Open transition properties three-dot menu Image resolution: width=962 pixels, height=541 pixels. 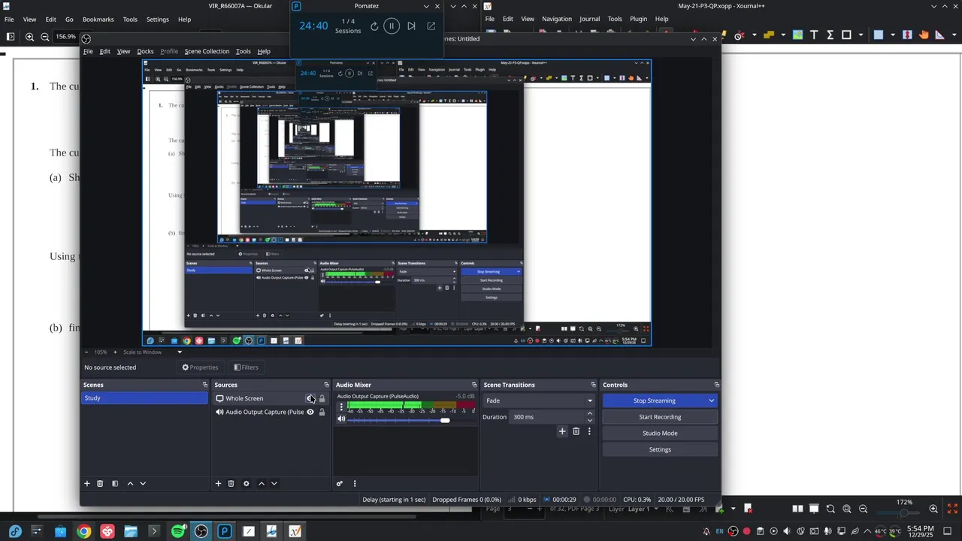tap(589, 431)
